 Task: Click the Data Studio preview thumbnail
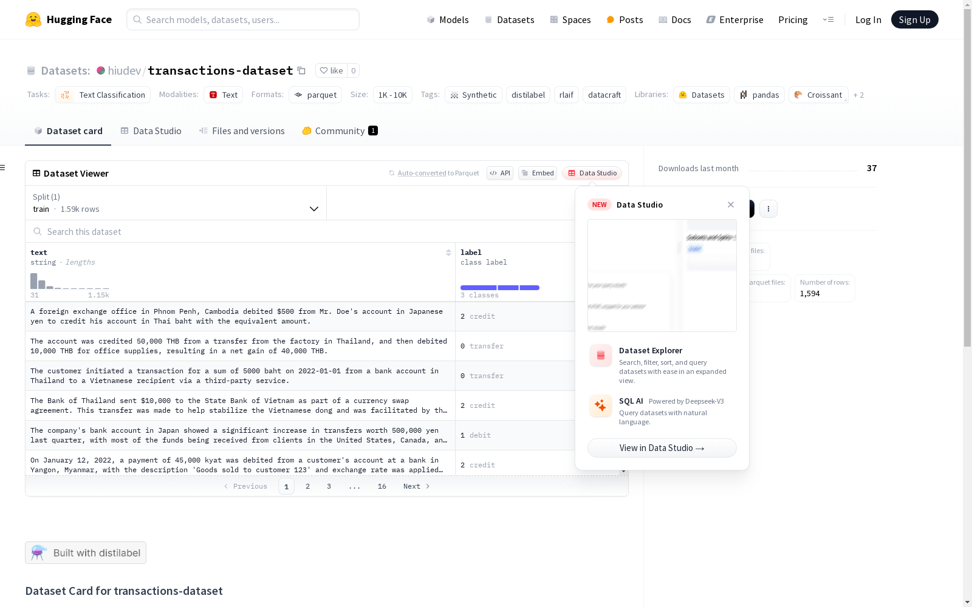[662, 276]
